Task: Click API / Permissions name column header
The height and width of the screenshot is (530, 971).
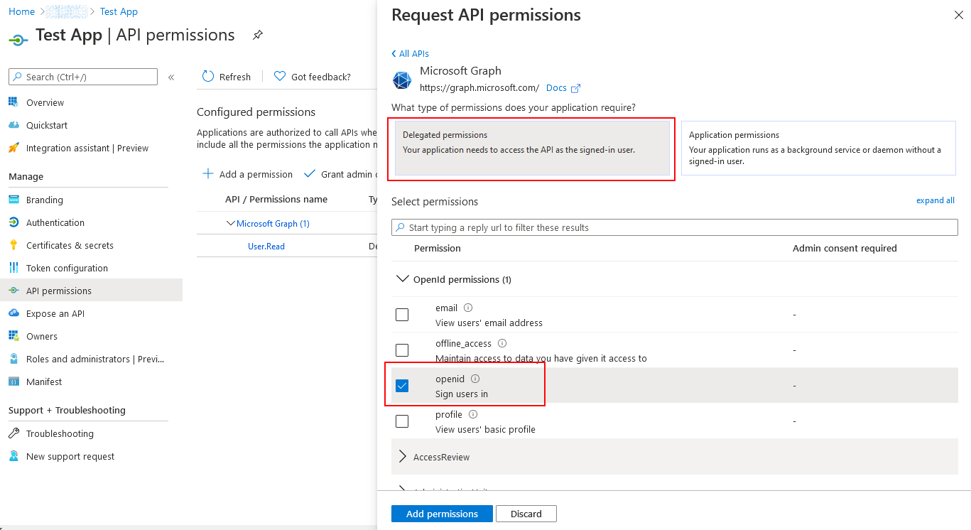Action: click(x=276, y=199)
